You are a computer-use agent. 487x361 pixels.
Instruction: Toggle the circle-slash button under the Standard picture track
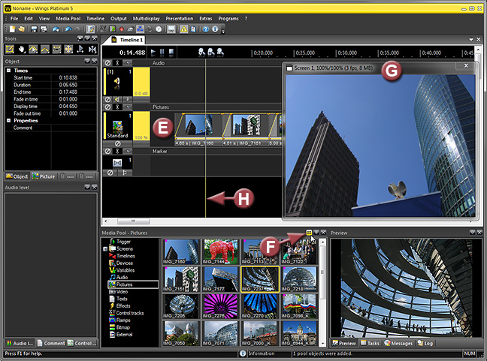[x=118, y=143]
